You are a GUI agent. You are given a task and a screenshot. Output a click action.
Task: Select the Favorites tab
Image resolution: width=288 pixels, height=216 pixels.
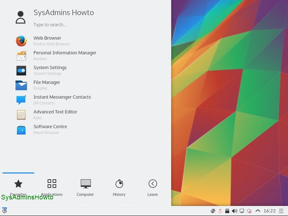(18, 187)
